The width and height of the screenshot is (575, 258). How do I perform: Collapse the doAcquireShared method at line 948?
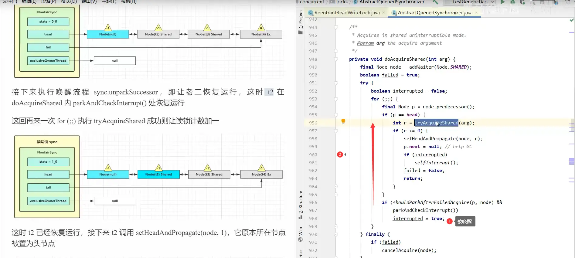336,59
